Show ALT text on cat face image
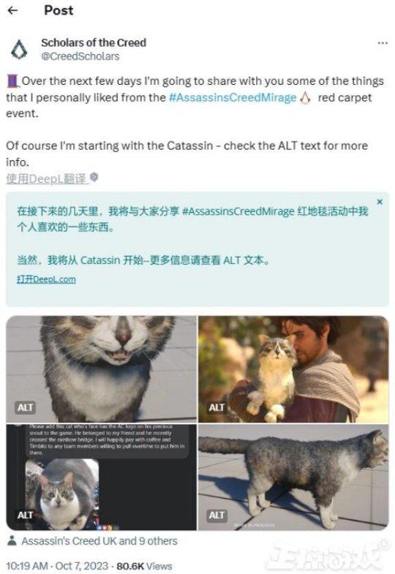Screen dimensions: 395x574 [26, 407]
